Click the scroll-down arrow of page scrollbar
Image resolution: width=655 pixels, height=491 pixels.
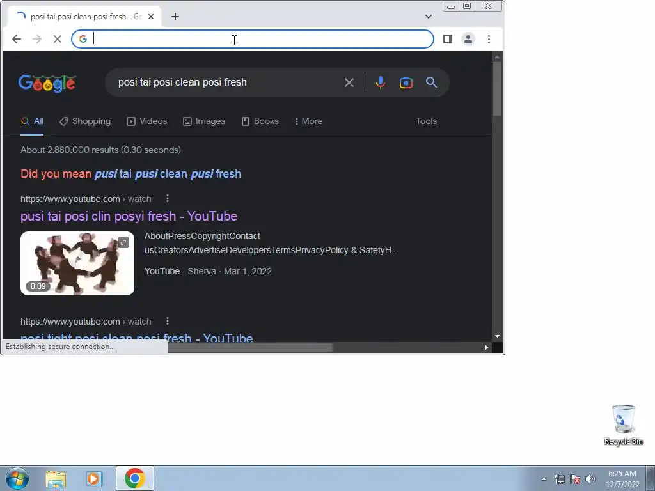click(497, 336)
